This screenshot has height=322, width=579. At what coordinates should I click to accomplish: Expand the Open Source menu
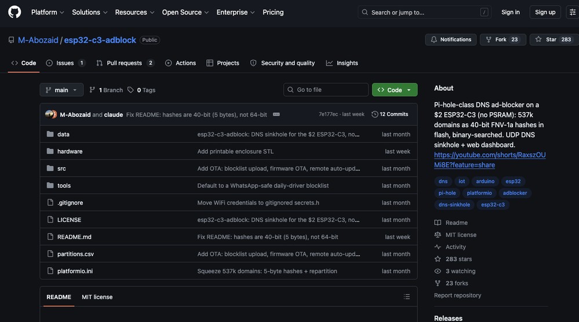click(185, 12)
